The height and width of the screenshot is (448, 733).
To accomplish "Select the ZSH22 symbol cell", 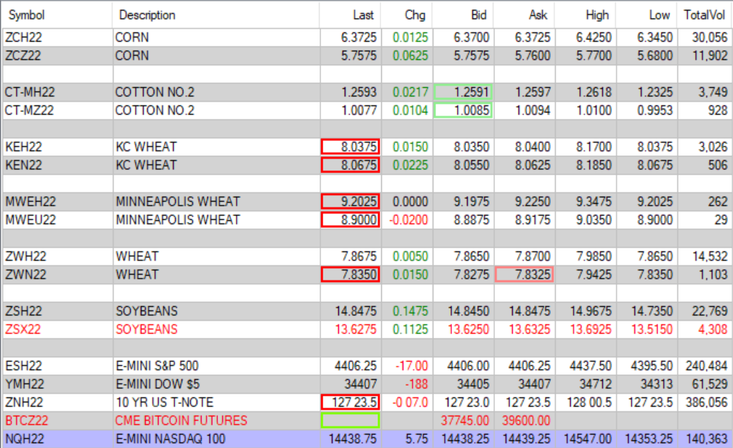I will pos(57,311).
